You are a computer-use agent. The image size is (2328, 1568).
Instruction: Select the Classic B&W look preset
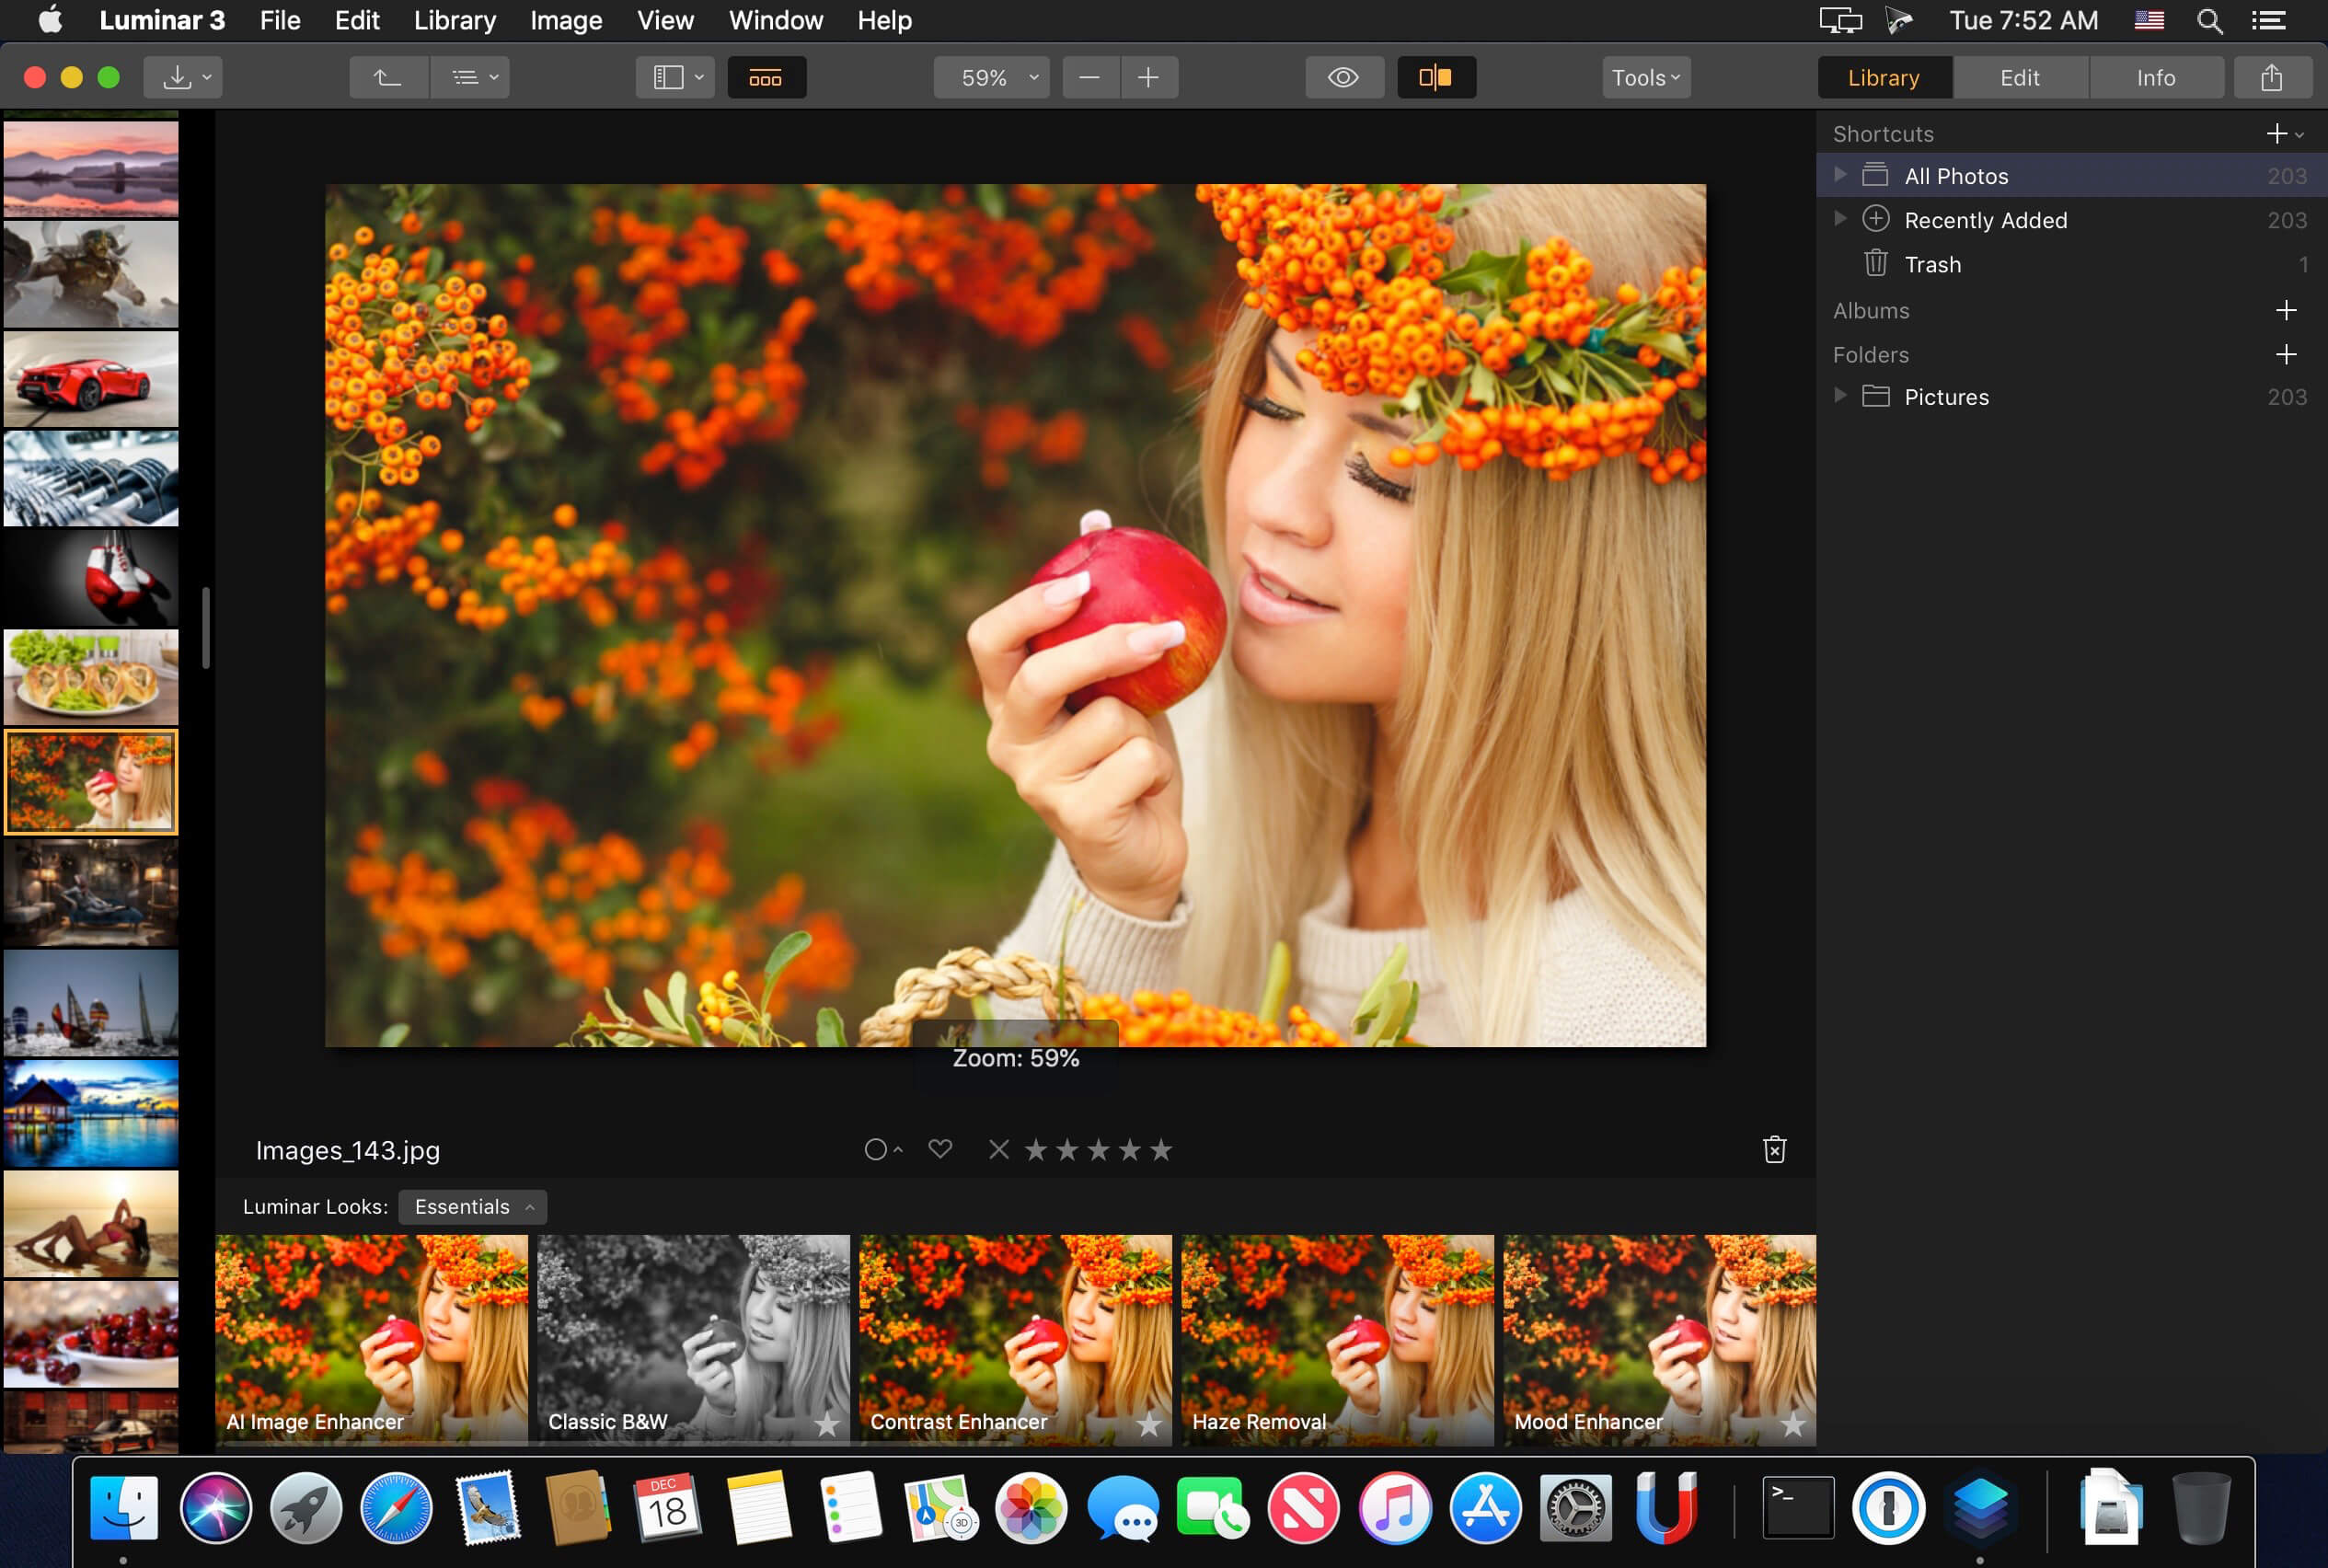[691, 1335]
